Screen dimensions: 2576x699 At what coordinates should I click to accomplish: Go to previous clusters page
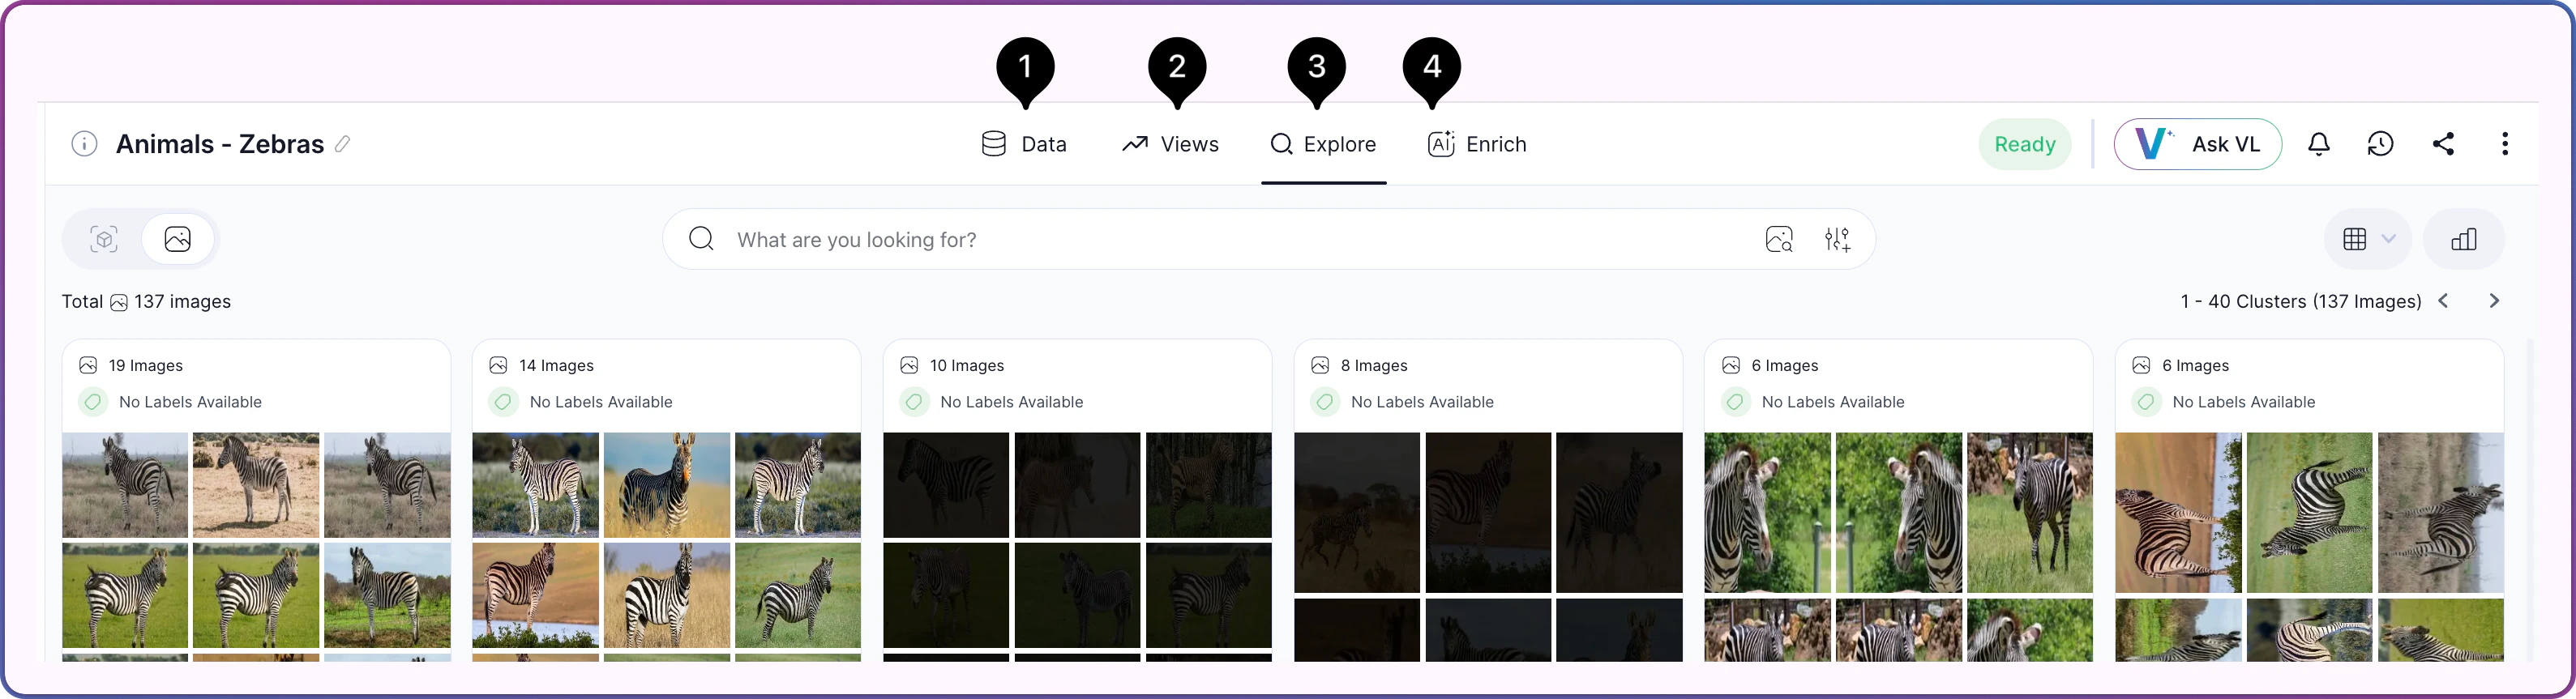click(x=2443, y=300)
